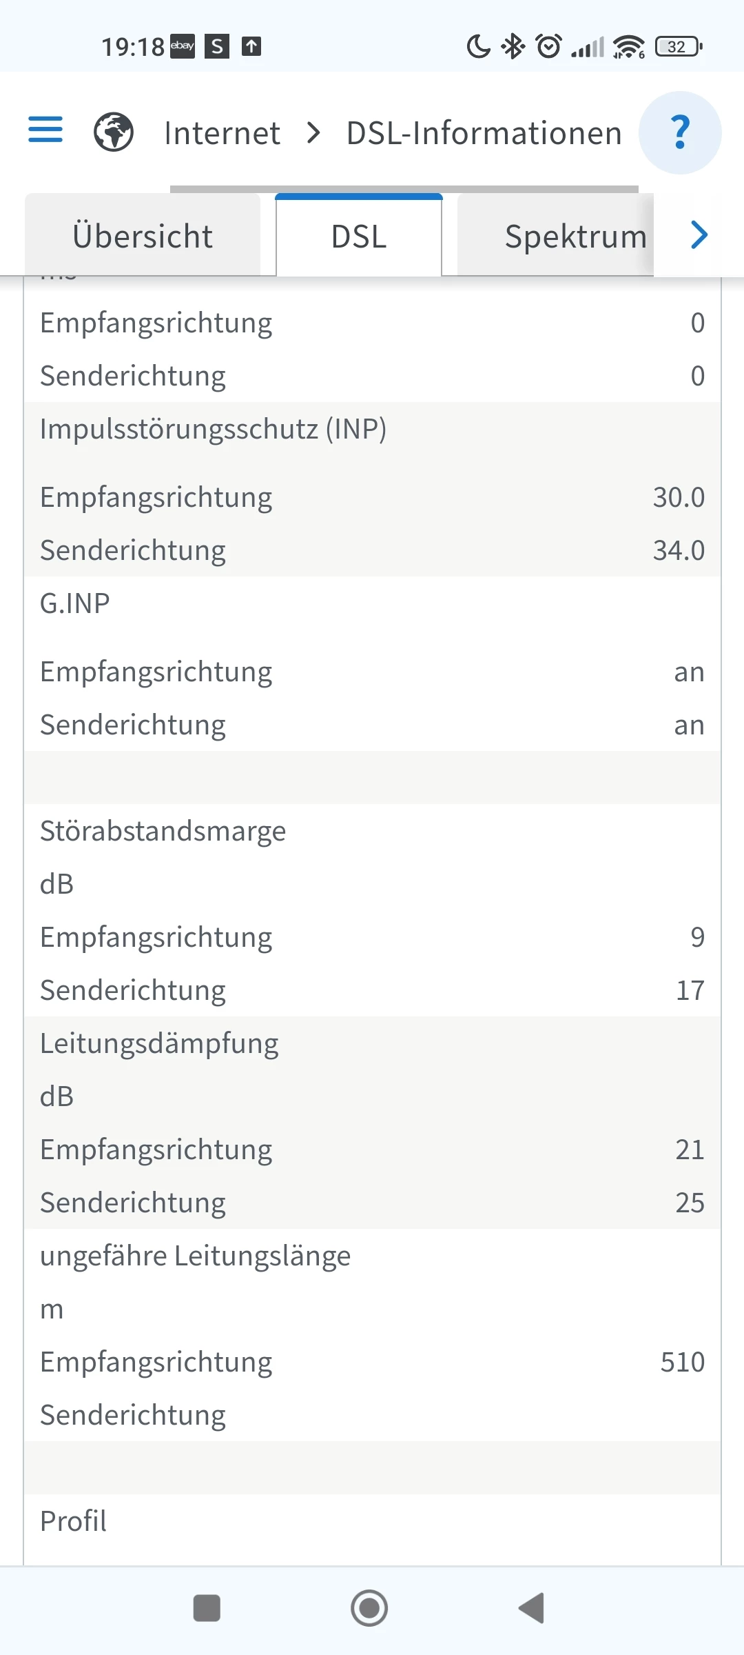Open the hamburger navigation menu
744x1655 pixels.
(x=45, y=130)
